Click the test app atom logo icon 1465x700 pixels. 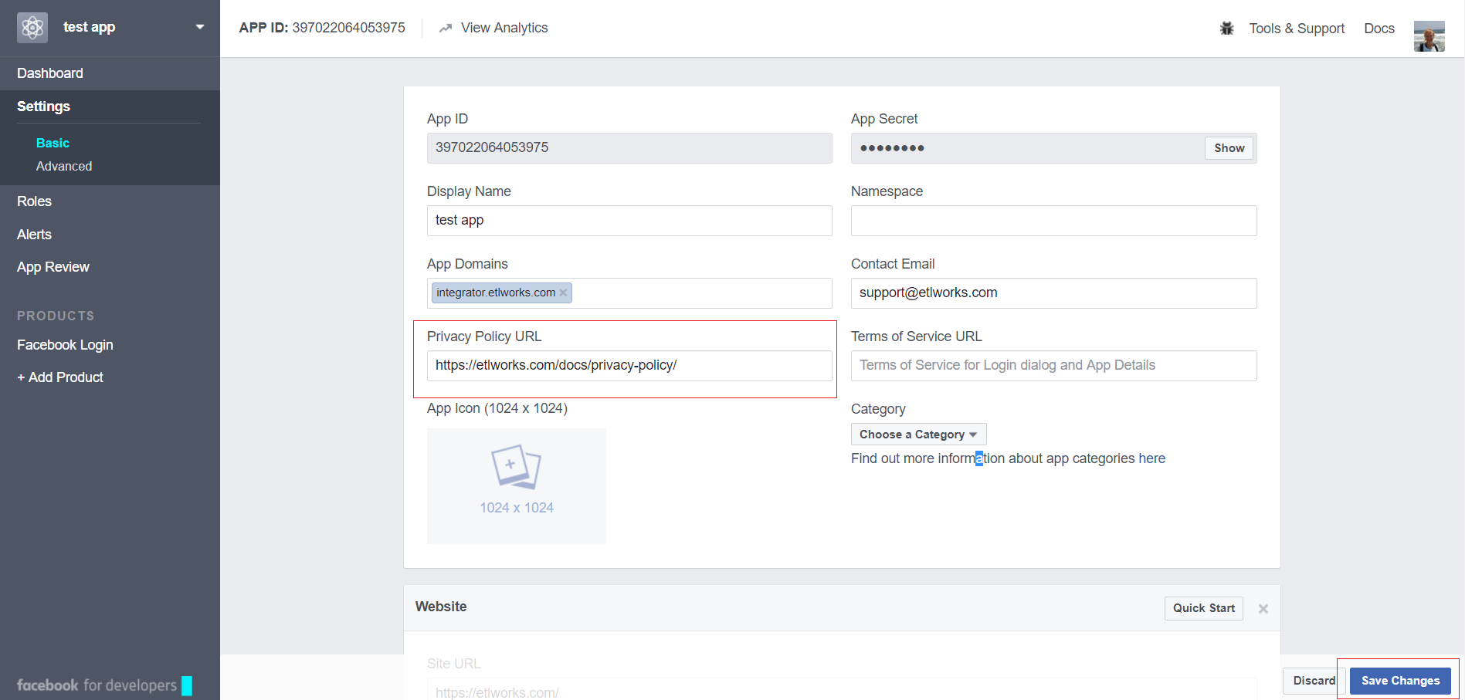32,28
